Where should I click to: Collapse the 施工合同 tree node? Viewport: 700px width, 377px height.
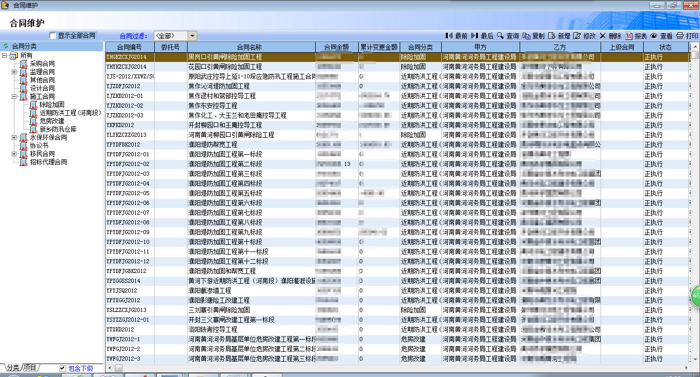[x=14, y=96]
